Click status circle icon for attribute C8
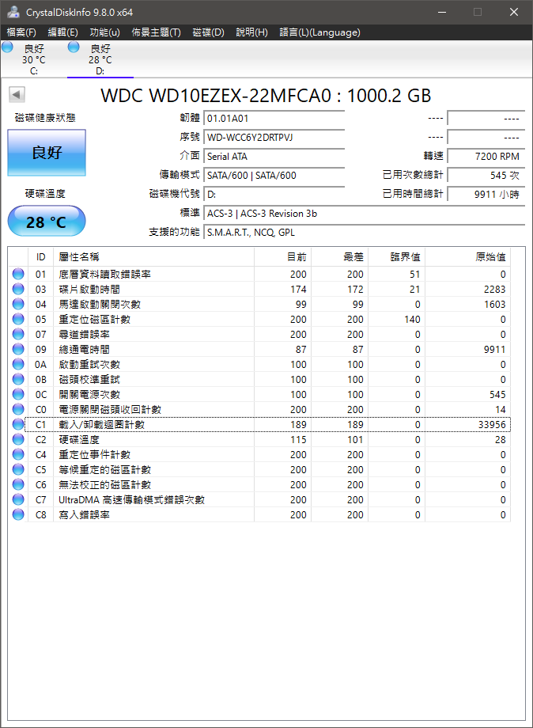 point(18,514)
